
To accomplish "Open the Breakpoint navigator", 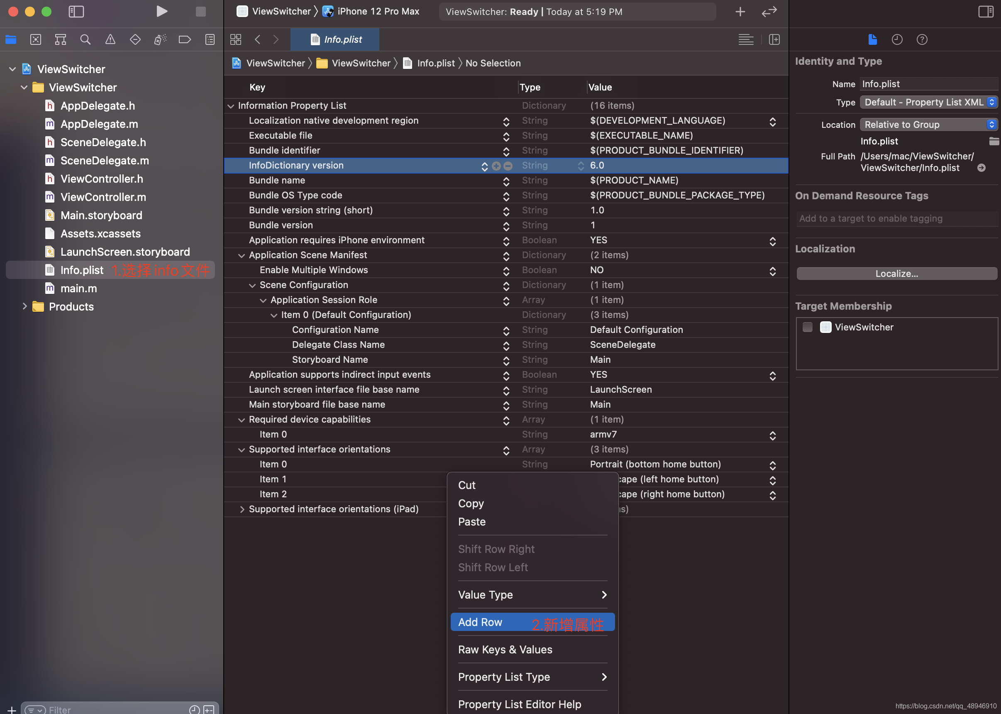I will pos(185,39).
